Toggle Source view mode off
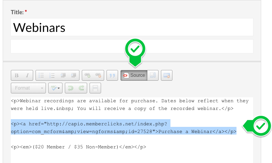This screenshot has height=163, width=272. pyautogui.click(x=134, y=75)
